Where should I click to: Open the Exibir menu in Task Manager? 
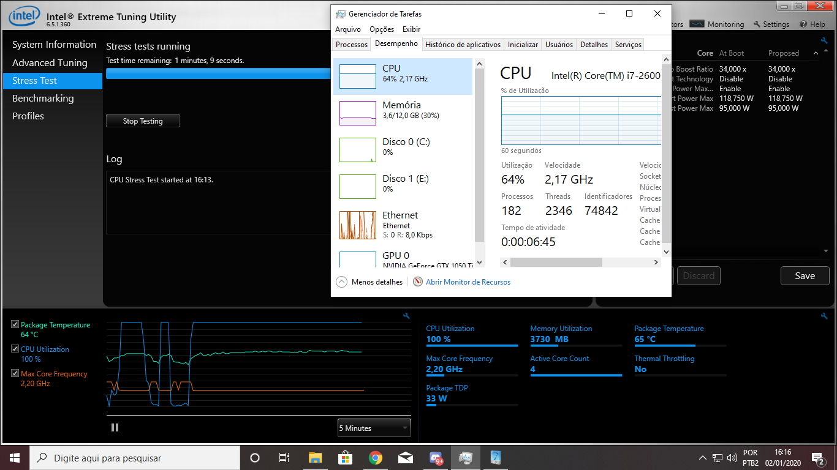pos(412,29)
